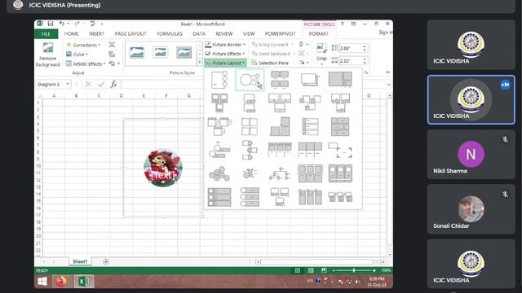
Task: Open the Picture Border dropdown
Action: pyautogui.click(x=225, y=45)
